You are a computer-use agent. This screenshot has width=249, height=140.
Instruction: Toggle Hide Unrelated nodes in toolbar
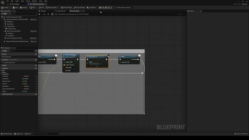point(51,7)
